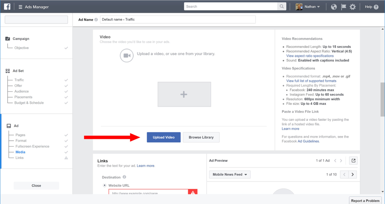Select the Website URL radio button
The width and height of the screenshot is (385, 204).
105,185
